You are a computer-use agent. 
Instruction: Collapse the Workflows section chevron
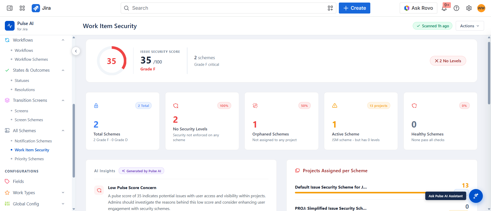(63, 40)
